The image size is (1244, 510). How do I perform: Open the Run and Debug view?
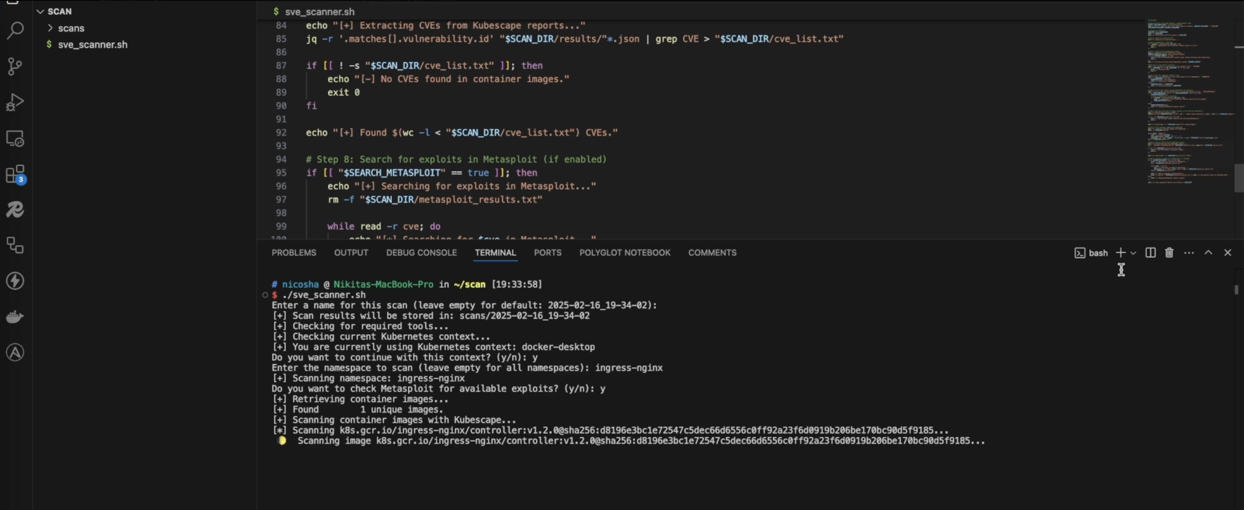click(x=15, y=102)
